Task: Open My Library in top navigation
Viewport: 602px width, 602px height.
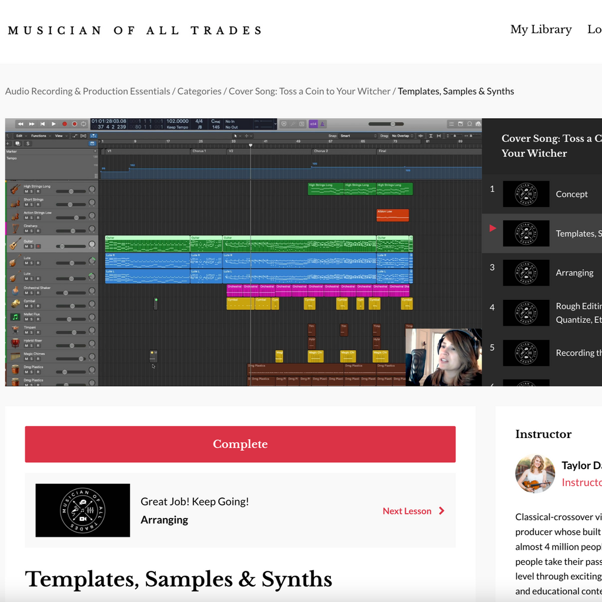Action: pos(540,29)
